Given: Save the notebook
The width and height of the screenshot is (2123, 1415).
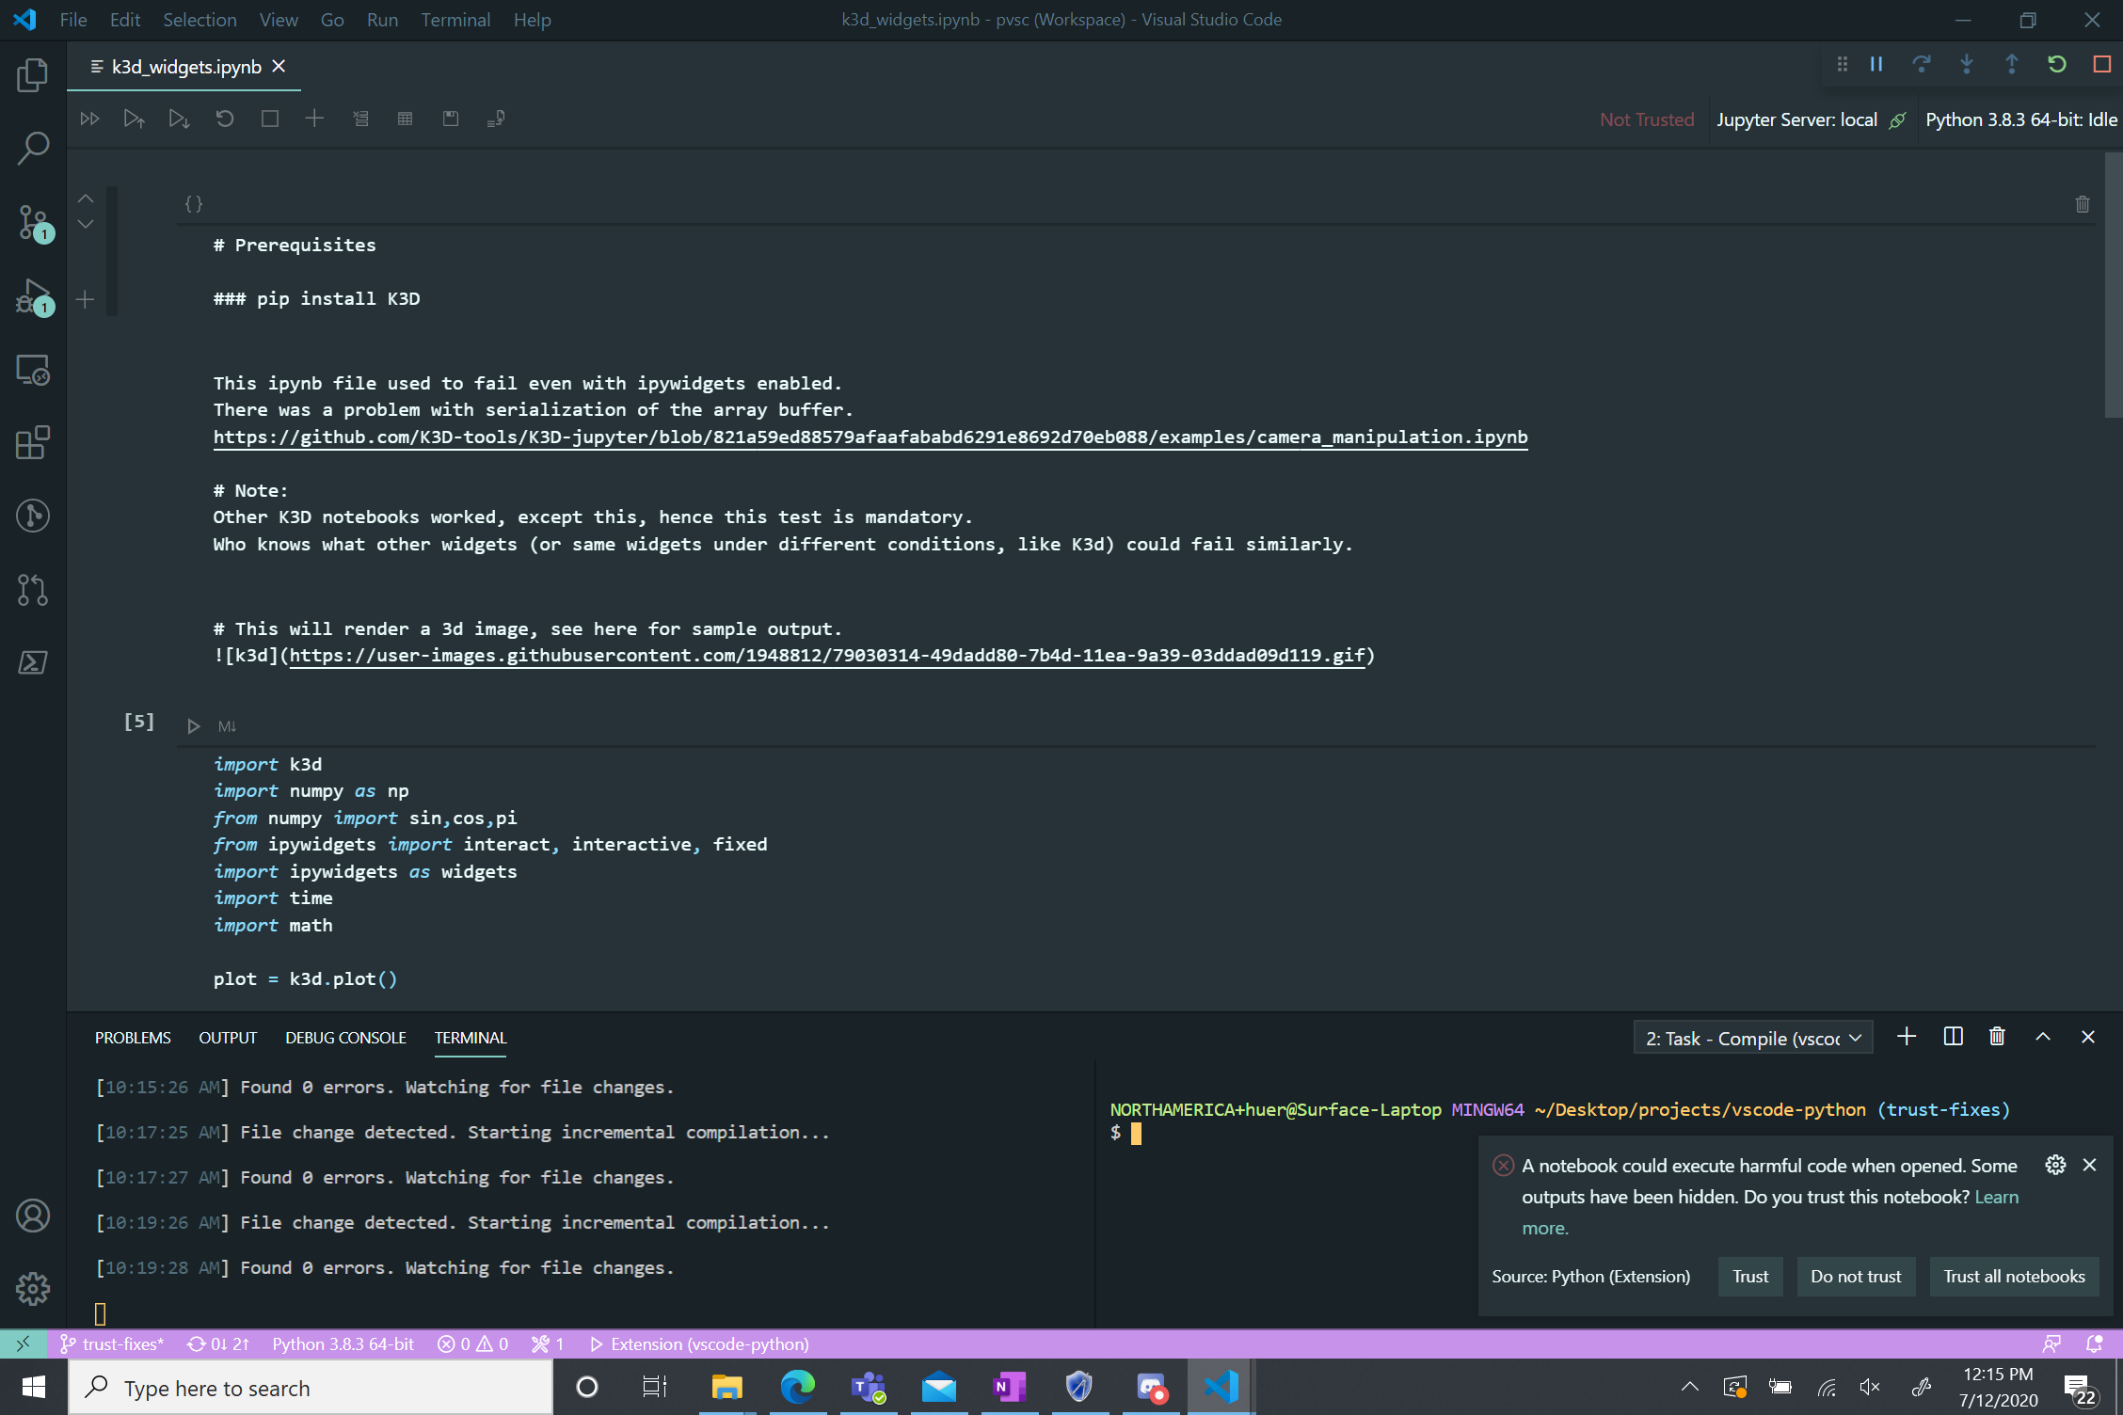Looking at the screenshot, I should 451,119.
